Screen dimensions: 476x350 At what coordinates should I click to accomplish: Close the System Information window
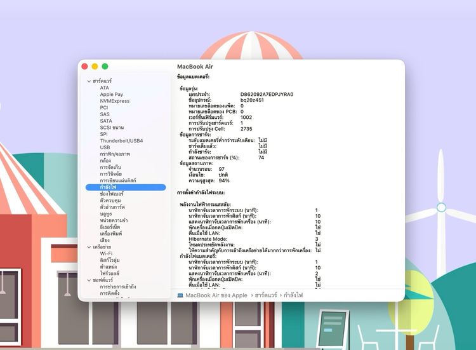(x=84, y=66)
